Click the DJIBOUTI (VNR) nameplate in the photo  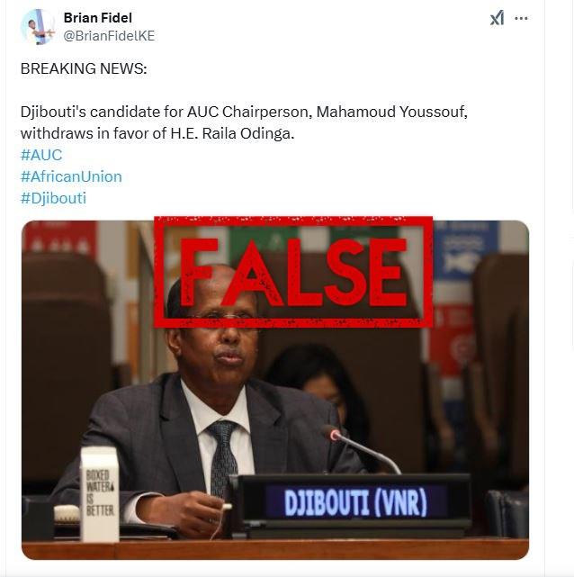point(355,502)
